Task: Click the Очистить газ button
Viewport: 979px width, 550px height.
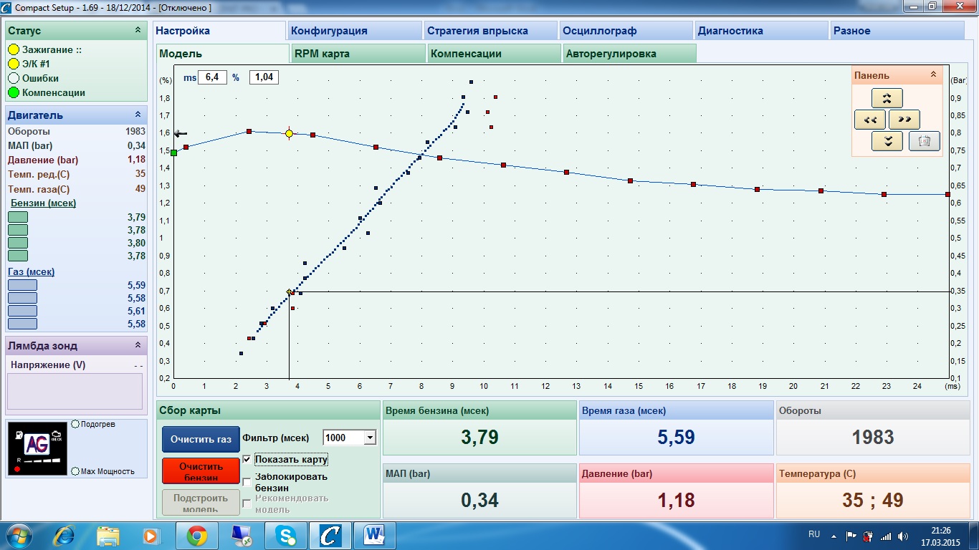Action: 201,439
